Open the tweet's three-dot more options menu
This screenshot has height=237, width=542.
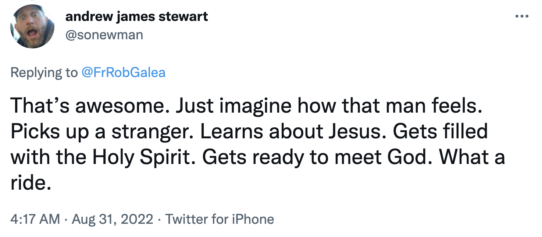[x=521, y=17]
